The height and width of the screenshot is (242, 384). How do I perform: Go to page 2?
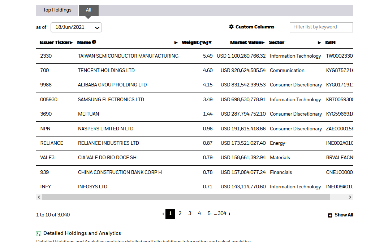pyautogui.click(x=180, y=214)
